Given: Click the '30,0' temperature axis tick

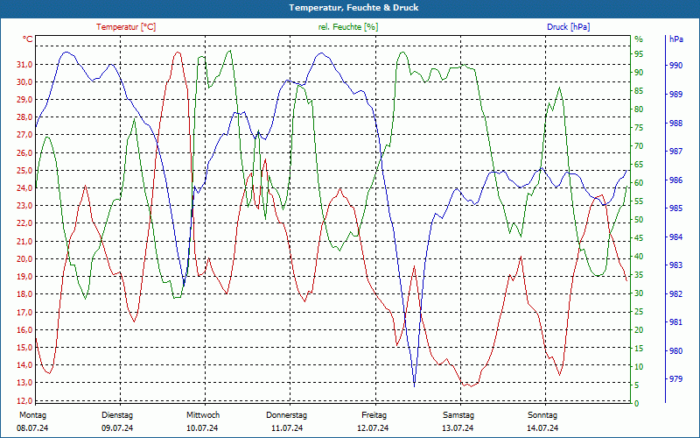Looking at the screenshot, I should (24, 81).
